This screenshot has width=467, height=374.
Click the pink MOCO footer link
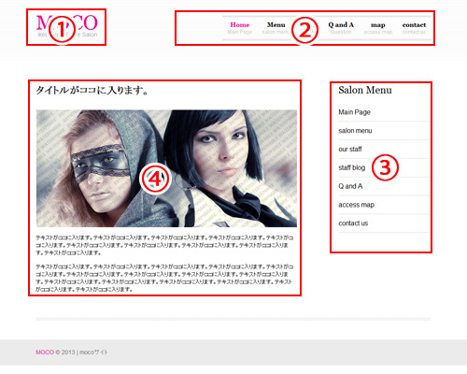45,352
